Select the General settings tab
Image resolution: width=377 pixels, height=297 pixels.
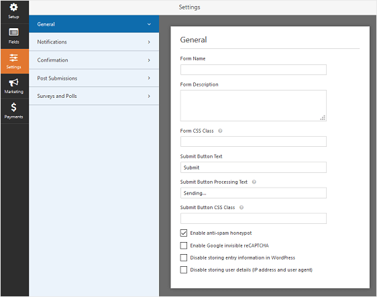(x=94, y=24)
